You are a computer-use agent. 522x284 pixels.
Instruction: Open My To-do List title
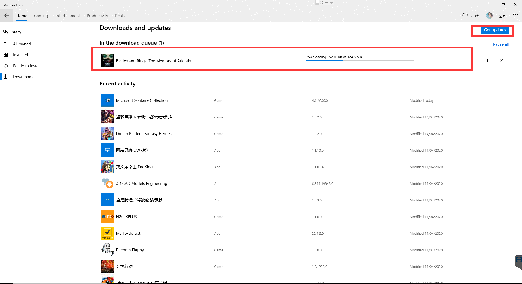[128, 233]
